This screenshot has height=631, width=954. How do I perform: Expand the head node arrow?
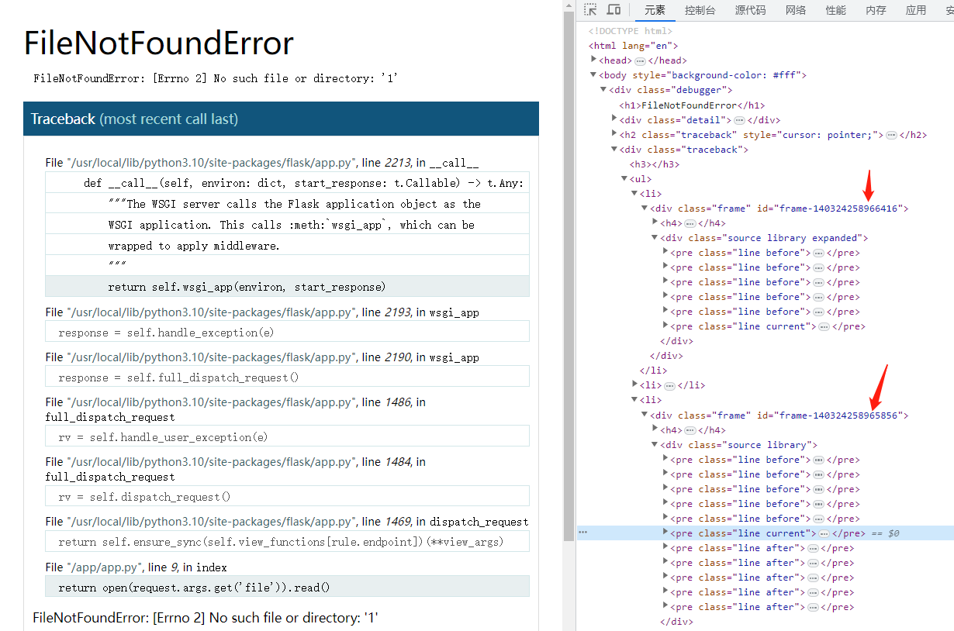[x=593, y=60]
